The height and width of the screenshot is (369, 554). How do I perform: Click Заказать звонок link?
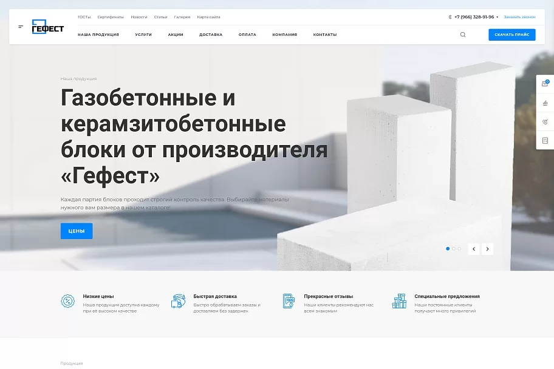click(x=519, y=17)
